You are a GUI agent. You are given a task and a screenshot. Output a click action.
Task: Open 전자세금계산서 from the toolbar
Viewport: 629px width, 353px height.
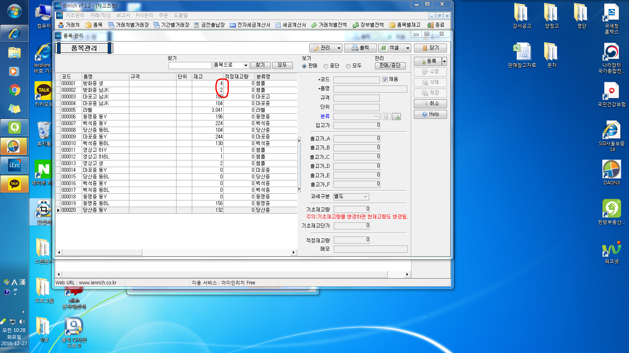click(x=250, y=25)
